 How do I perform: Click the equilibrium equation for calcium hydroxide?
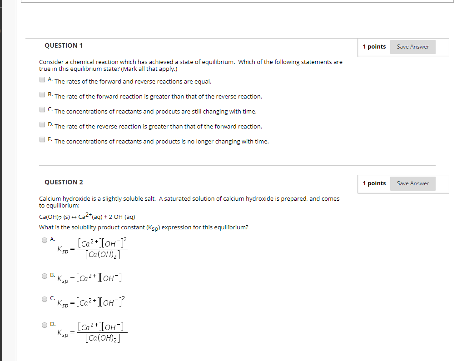(86, 217)
